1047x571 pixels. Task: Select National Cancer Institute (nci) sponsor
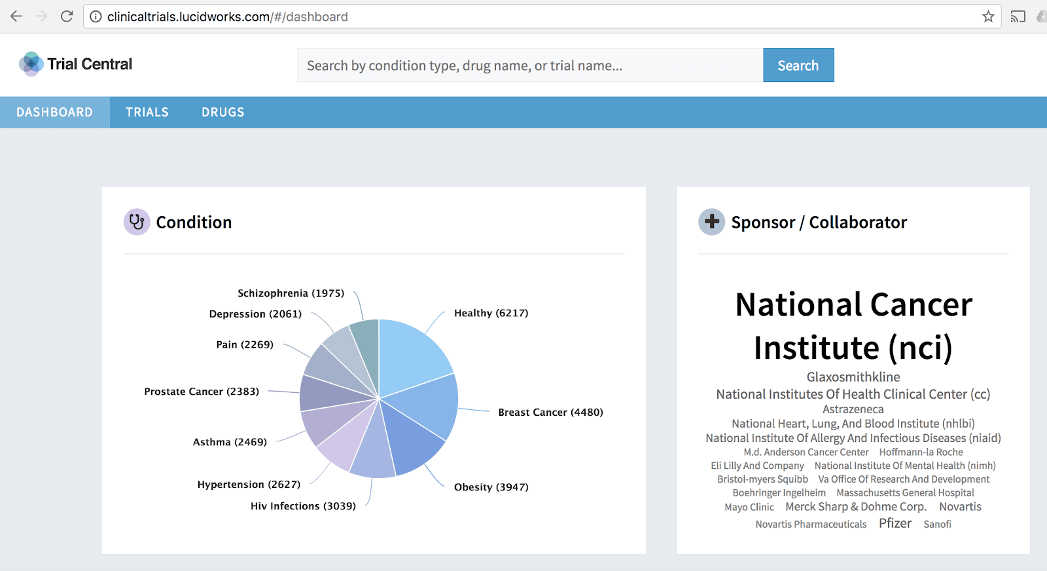point(853,325)
